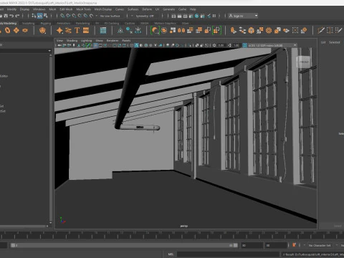The image size is (344, 258).
Task: Click the multi-cut knife shelf icon
Action: click(321, 30)
